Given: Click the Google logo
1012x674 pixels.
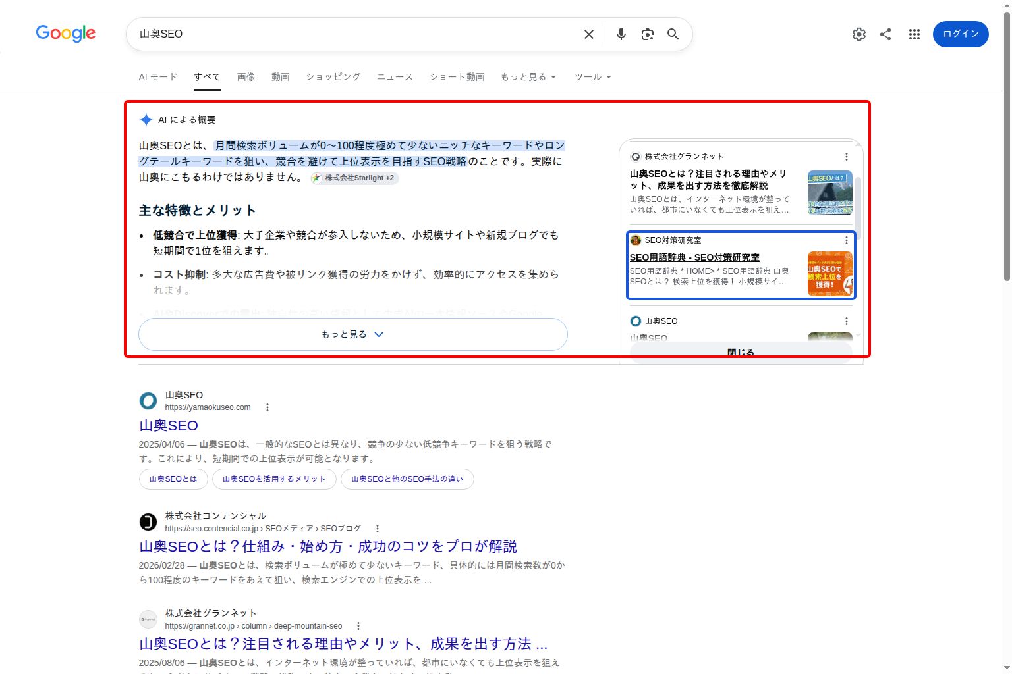Looking at the screenshot, I should click(x=66, y=34).
